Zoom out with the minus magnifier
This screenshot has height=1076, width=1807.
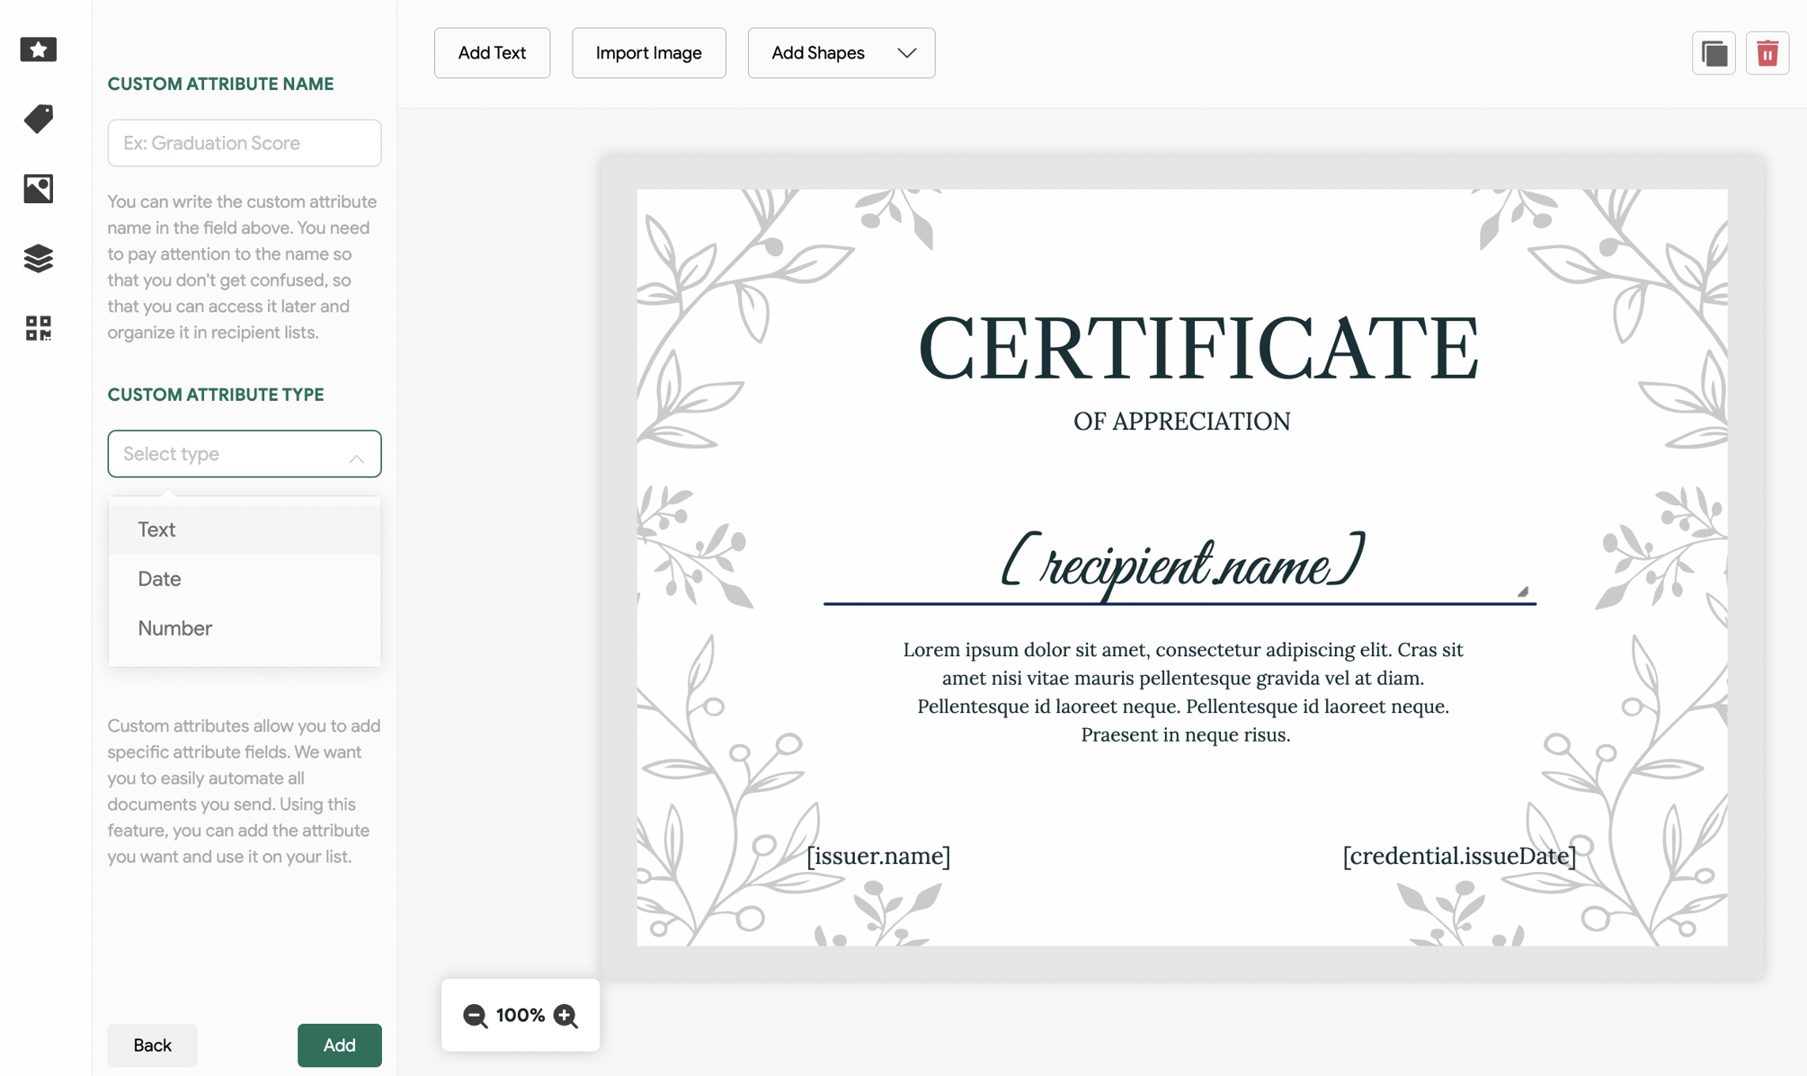pos(475,1016)
